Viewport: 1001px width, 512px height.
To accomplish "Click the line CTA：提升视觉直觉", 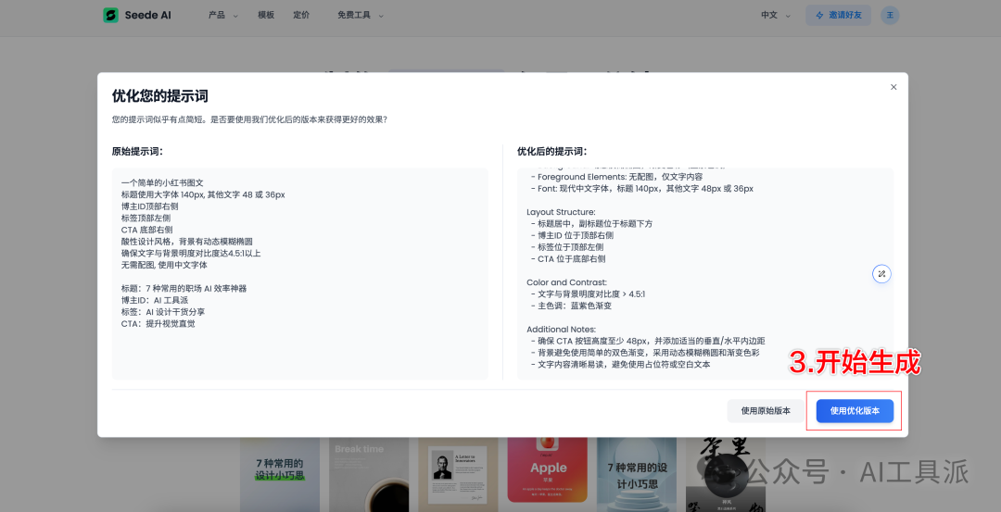I will [x=158, y=324].
